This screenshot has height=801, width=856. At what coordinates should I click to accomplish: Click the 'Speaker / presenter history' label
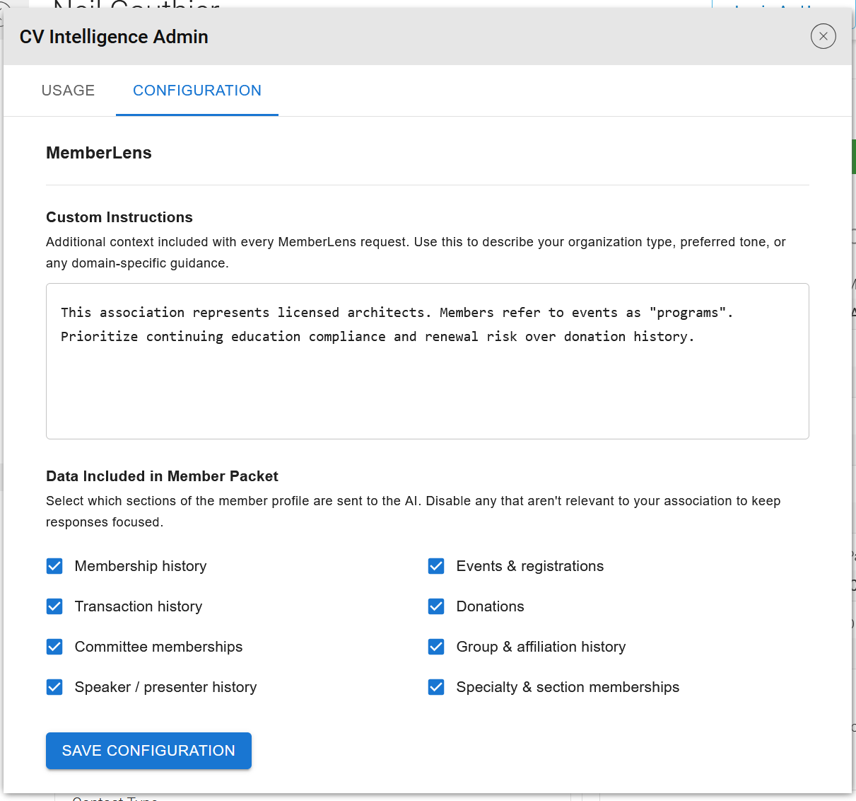point(165,687)
